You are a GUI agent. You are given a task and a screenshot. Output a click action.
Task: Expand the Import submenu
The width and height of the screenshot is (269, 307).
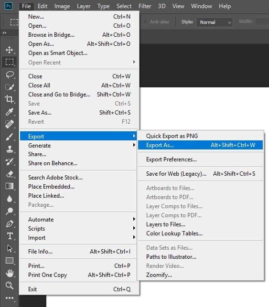(79, 237)
